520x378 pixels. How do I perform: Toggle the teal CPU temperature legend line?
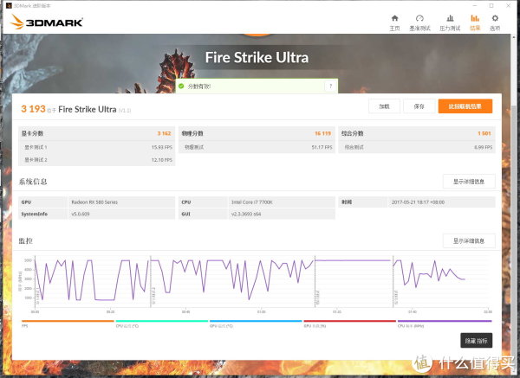click(x=161, y=321)
